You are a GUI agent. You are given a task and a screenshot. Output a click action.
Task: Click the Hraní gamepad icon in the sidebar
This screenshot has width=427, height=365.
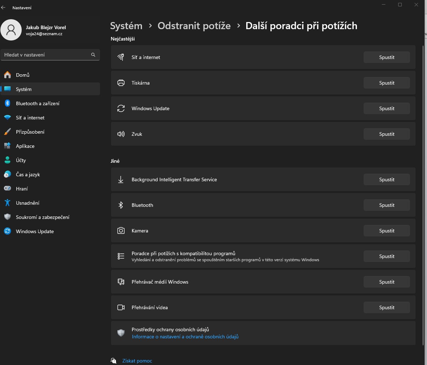(x=7, y=189)
